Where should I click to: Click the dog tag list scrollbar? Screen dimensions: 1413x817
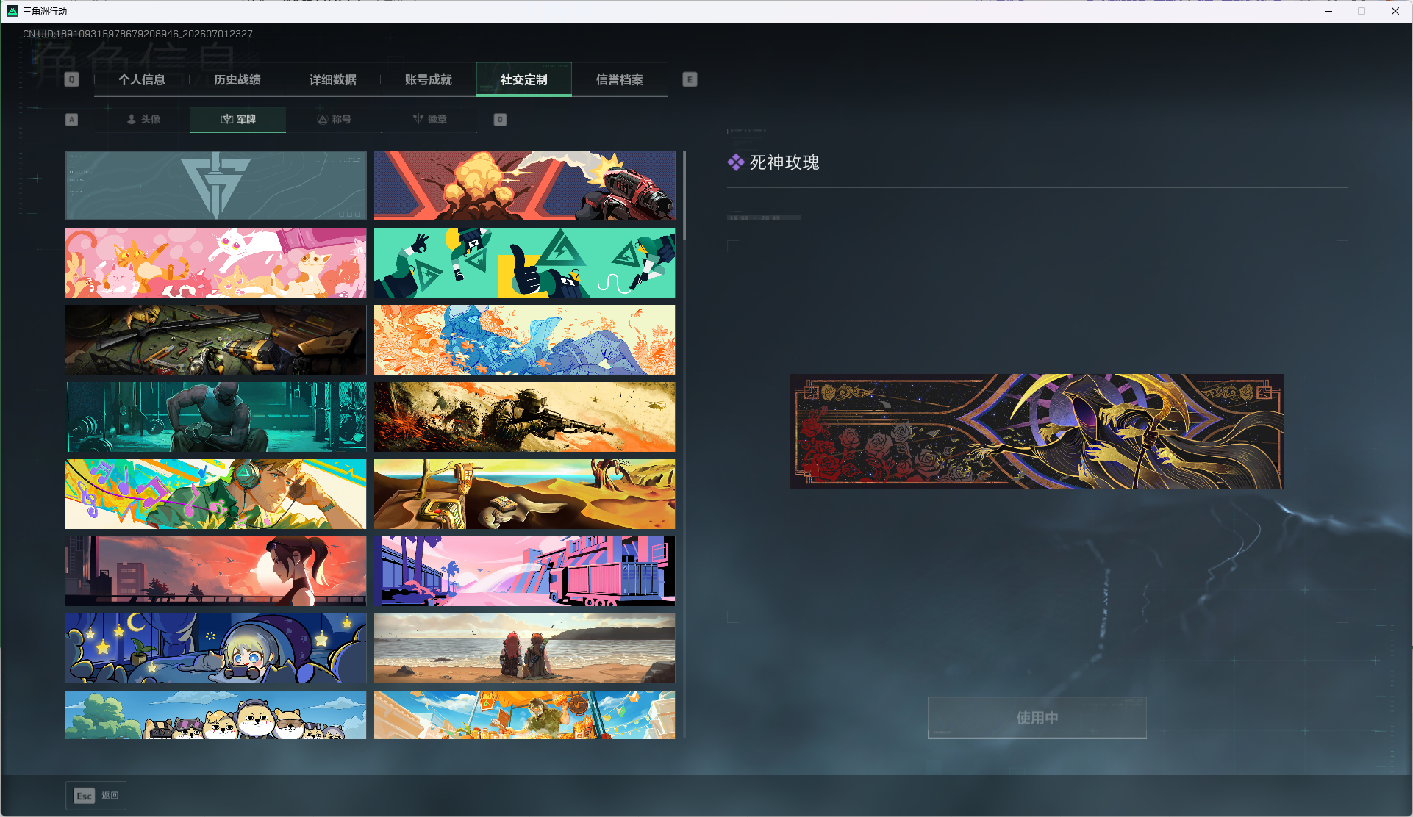point(684,195)
